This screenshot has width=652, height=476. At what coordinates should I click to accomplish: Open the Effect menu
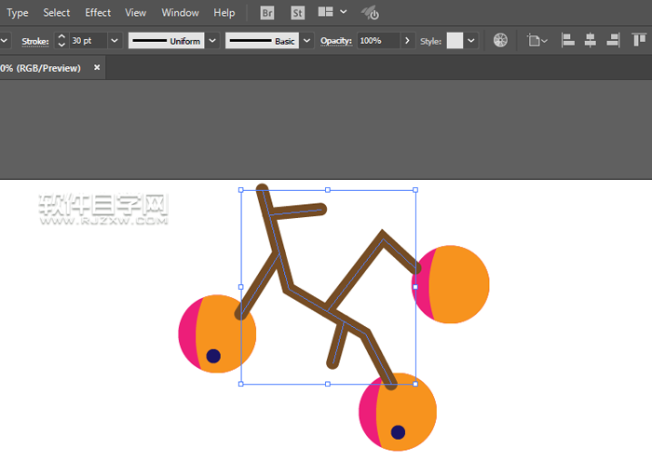point(98,13)
